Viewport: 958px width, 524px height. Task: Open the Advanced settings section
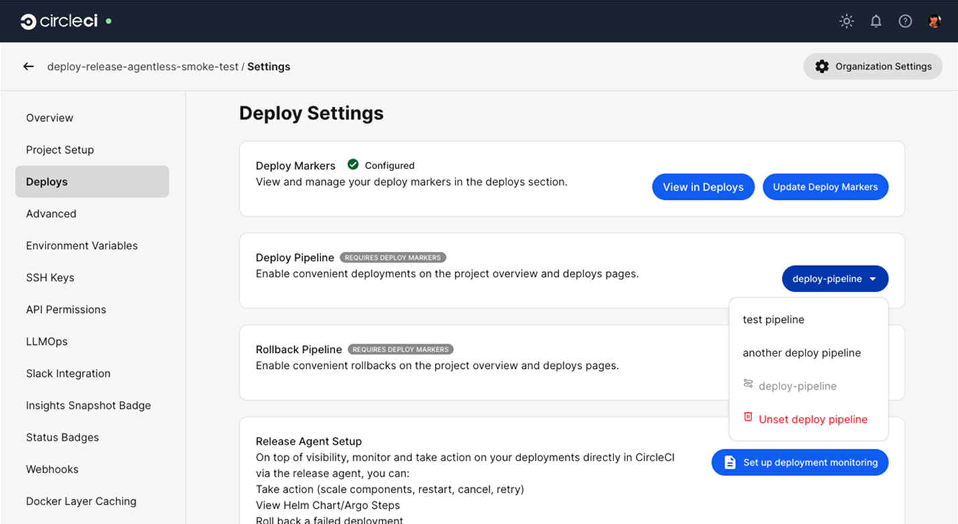51,213
